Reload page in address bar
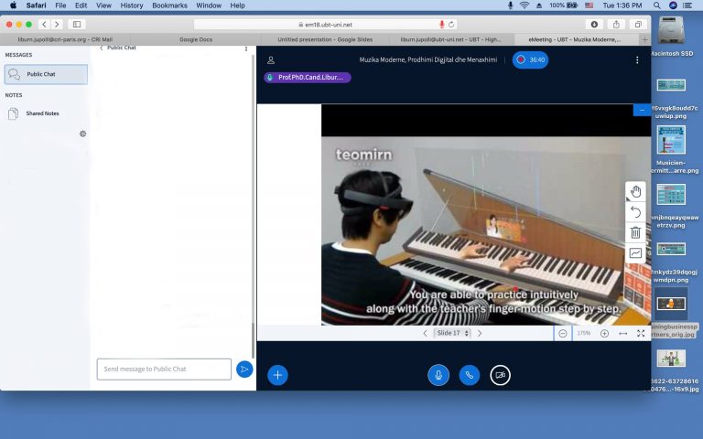The height and width of the screenshot is (439, 703). pyautogui.click(x=451, y=24)
